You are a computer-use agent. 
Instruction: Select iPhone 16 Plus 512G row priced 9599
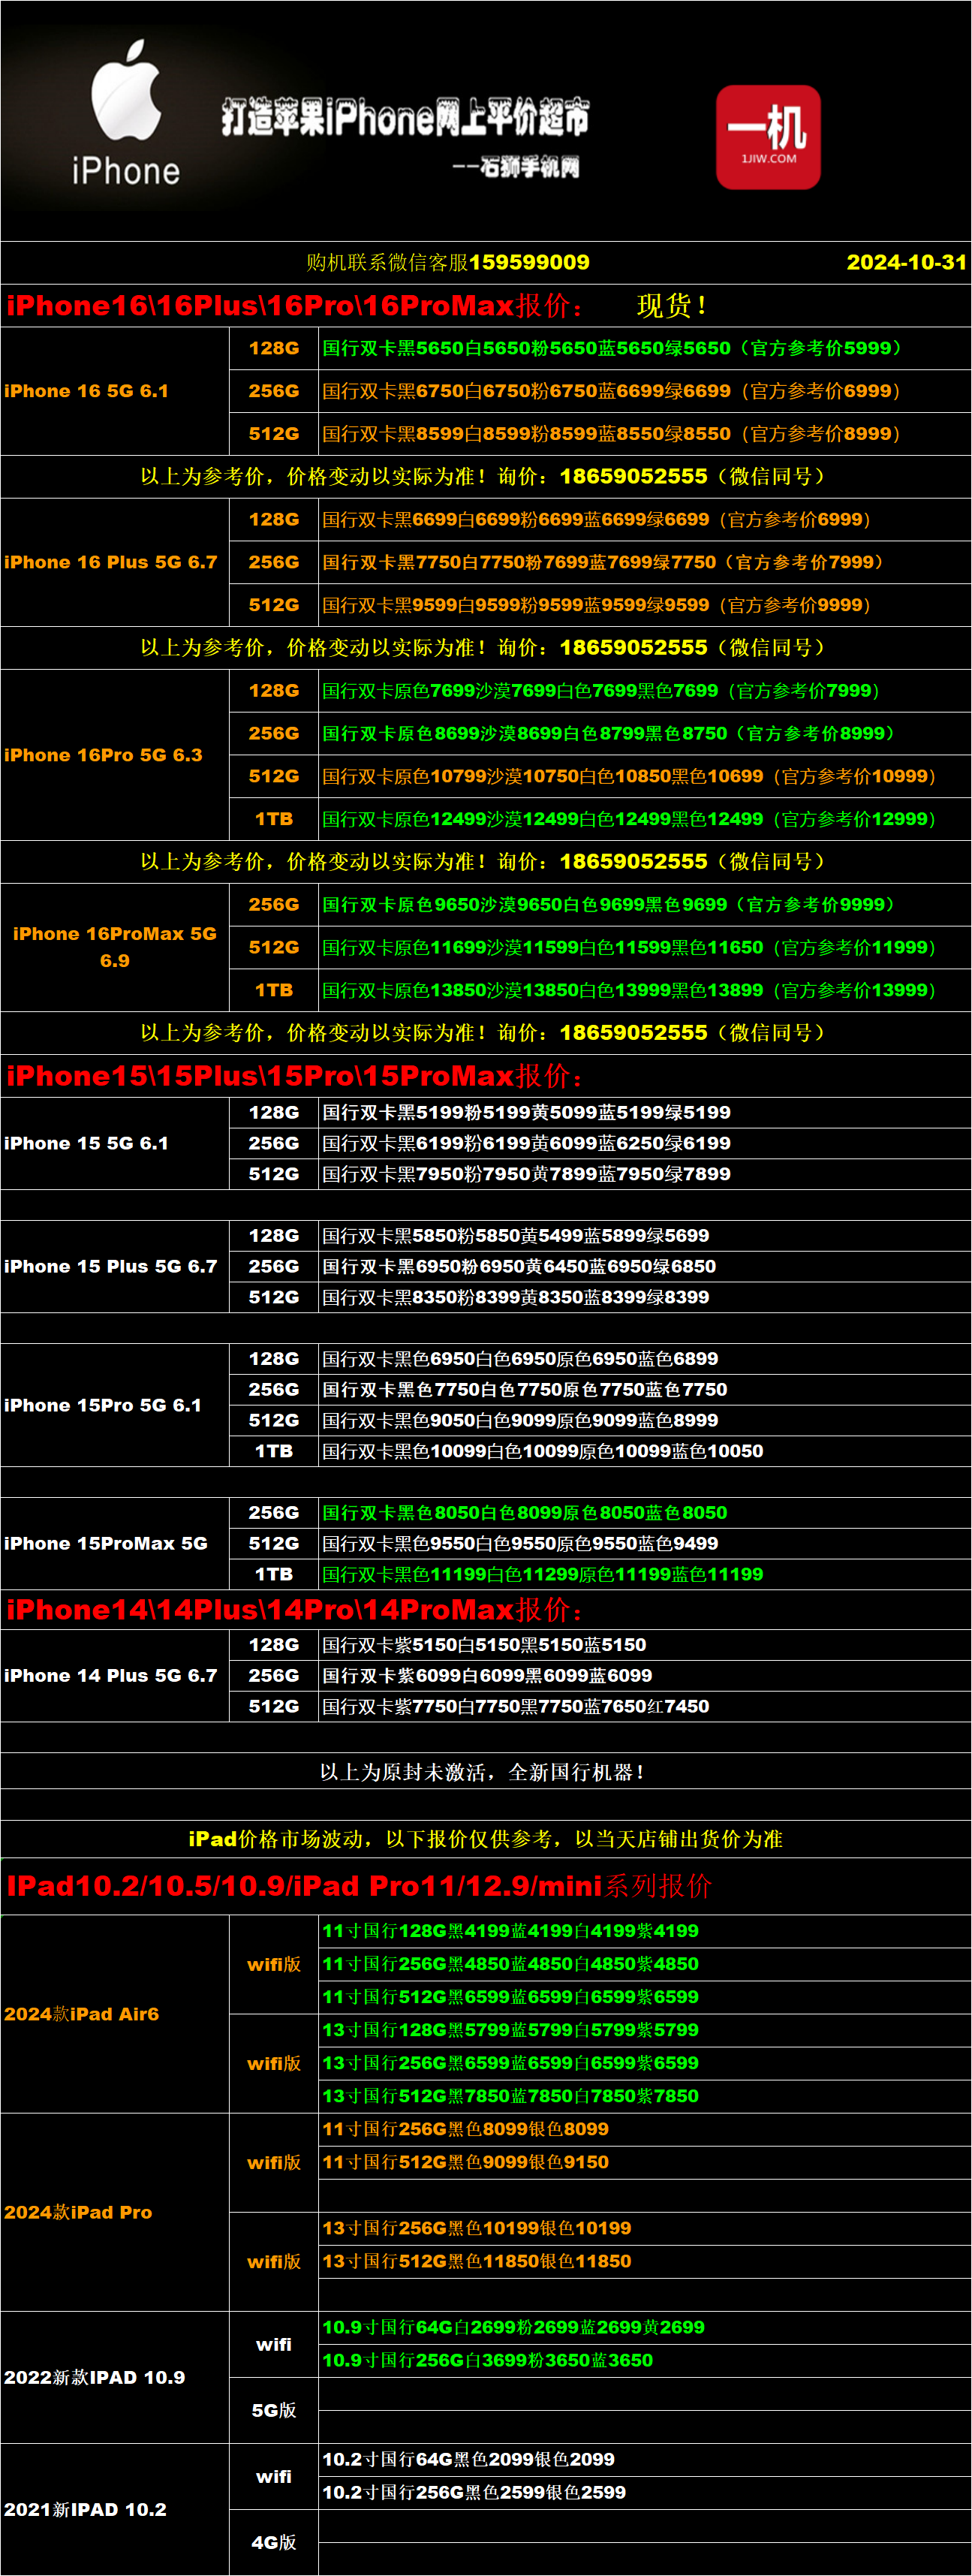[x=645, y=605]
